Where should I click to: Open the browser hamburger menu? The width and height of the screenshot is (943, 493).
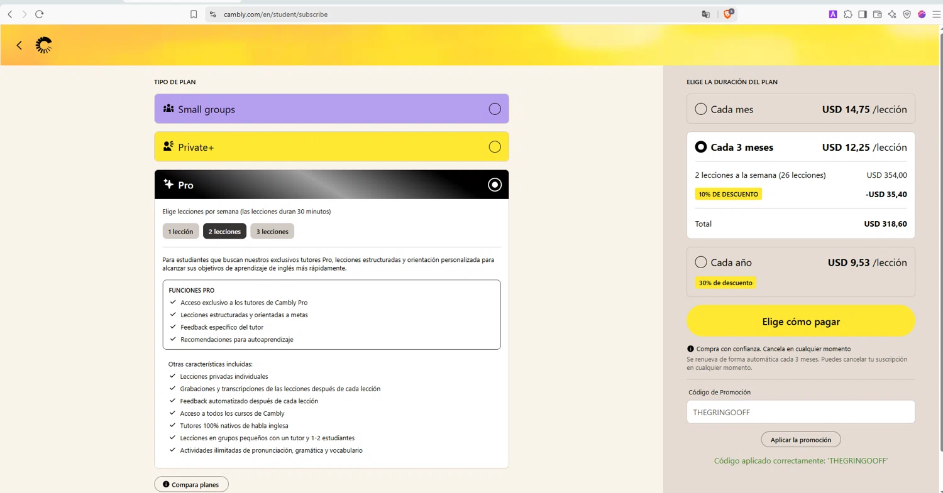[x=936, y=14]
